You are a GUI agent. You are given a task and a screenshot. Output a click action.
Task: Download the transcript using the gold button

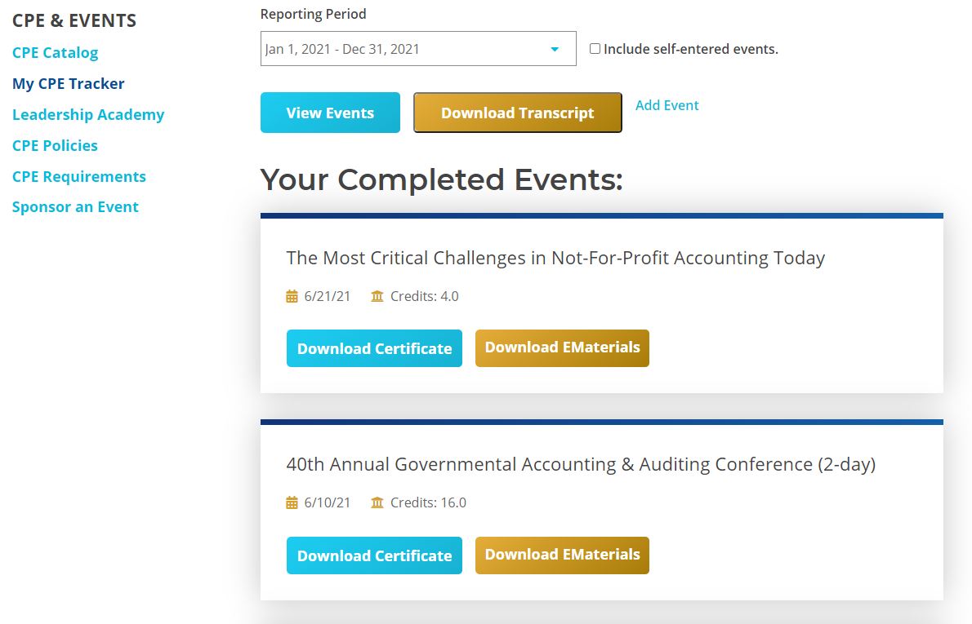517,112
